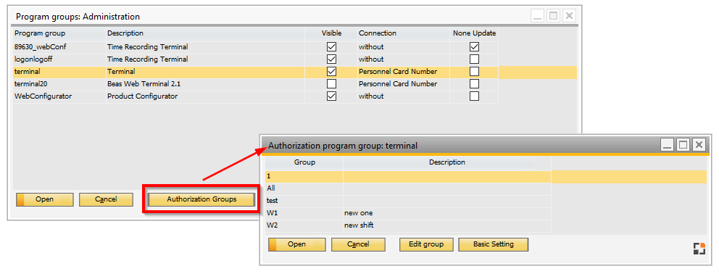Close the Authorization program group window
Image resolution: width=719 pixels, height=274 pixels.
(x=699, y=145)
